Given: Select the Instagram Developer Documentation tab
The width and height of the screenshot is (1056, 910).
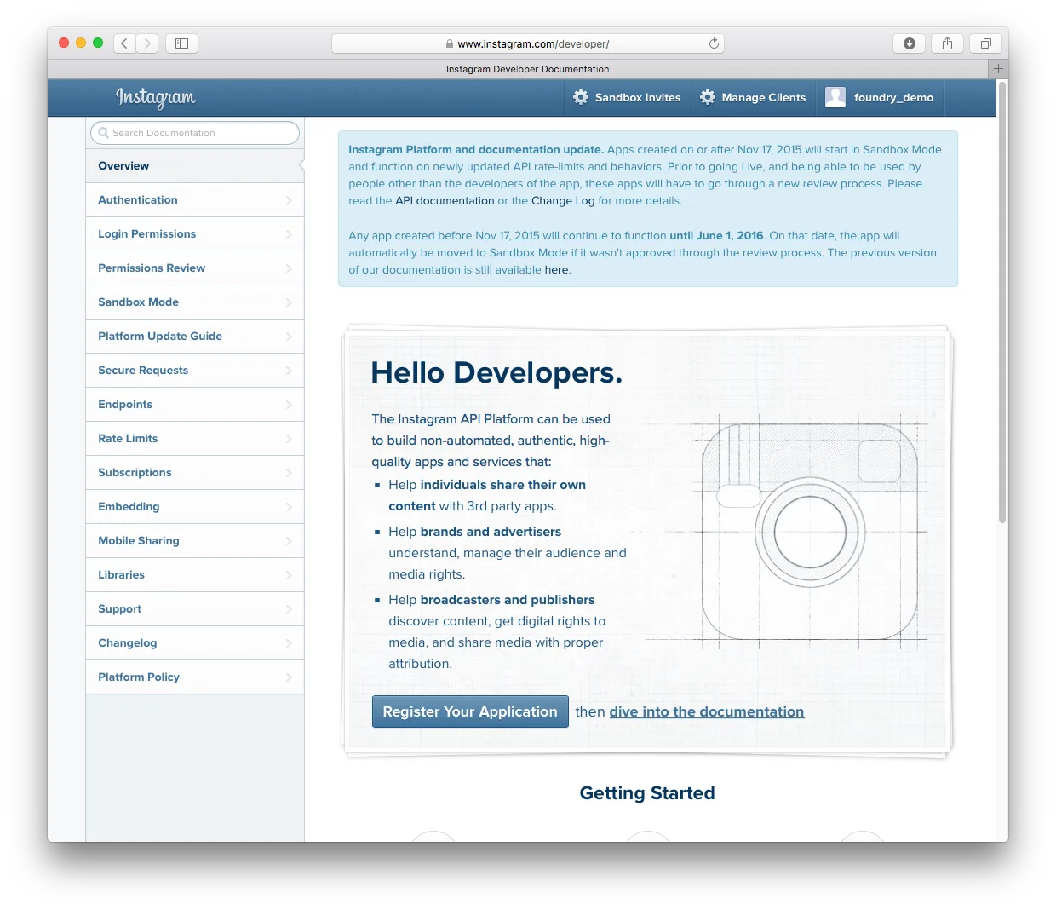Looking at the screenshot, I should 527,69.
